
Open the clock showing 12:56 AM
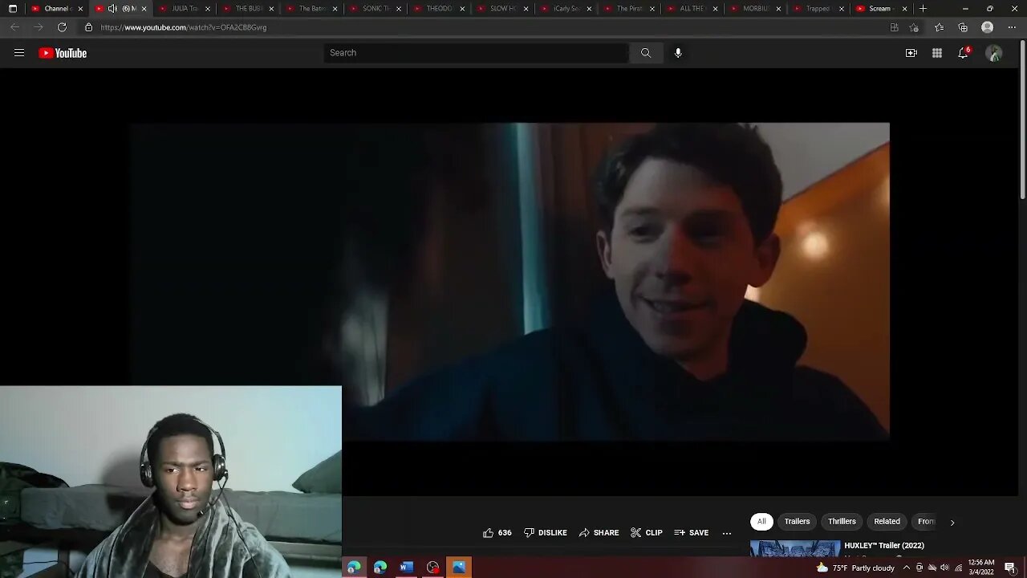tap(981, 568)
